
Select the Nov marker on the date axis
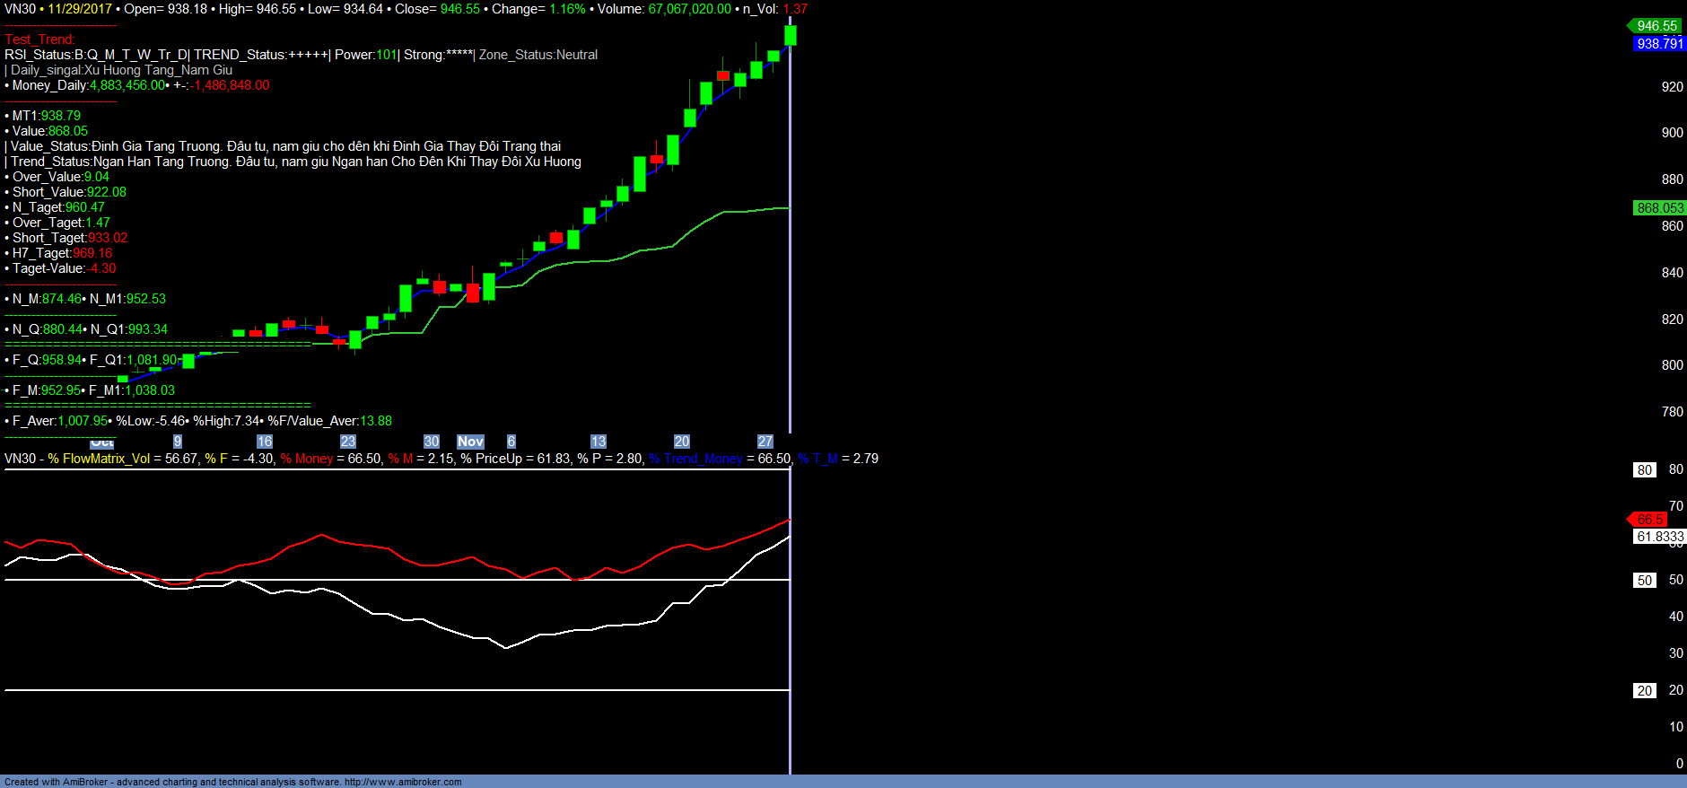click(x=470, y=442)
